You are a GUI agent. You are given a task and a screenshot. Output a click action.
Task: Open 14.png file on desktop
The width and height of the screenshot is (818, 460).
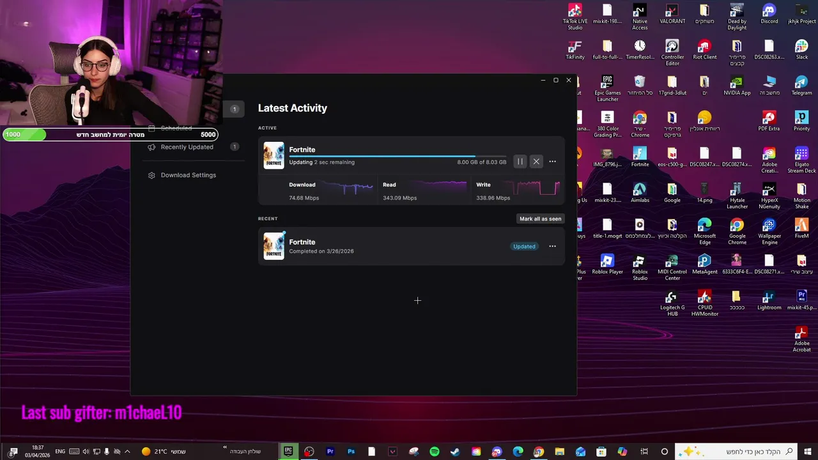(x=704, y=193)
